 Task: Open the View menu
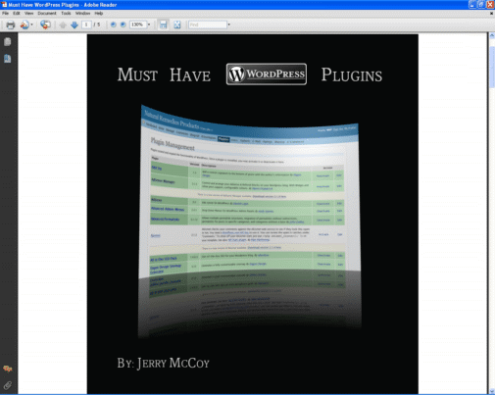click(28, 14)
